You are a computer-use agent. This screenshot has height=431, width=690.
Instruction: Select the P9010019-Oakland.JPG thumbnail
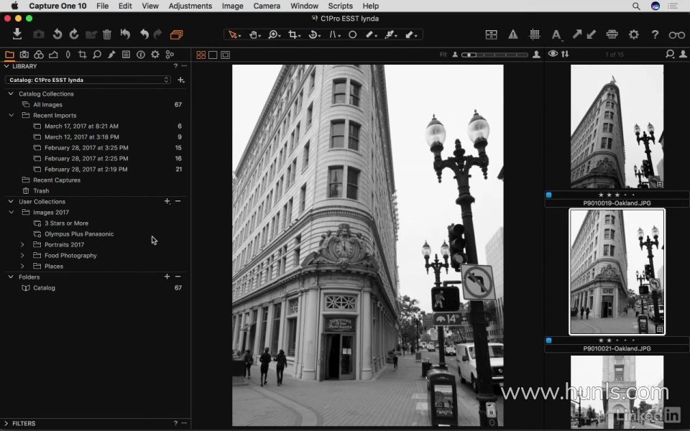[617, 127]
